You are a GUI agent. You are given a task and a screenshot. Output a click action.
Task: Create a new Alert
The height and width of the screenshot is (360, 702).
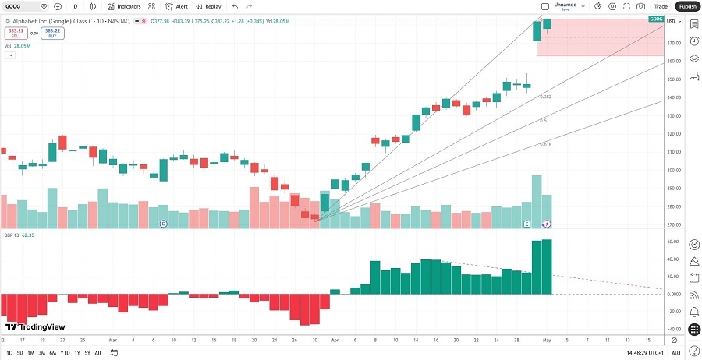[176, 6]
